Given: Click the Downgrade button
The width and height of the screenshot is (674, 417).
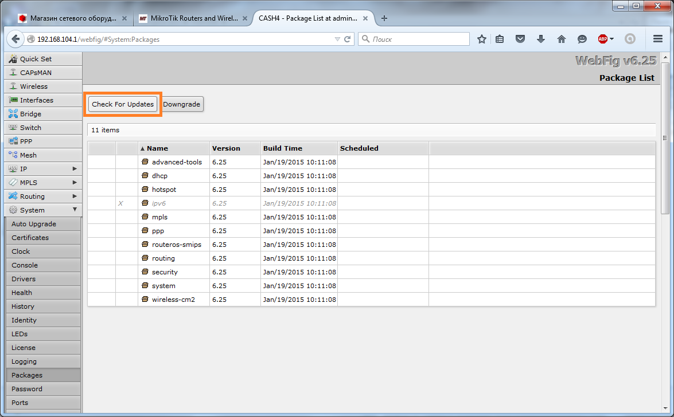Looking at the screenshot, I should 181,104.
